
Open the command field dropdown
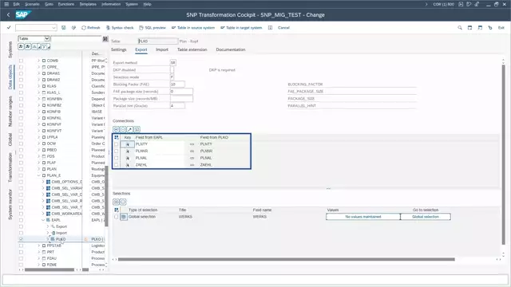click(x=54, y=28)
